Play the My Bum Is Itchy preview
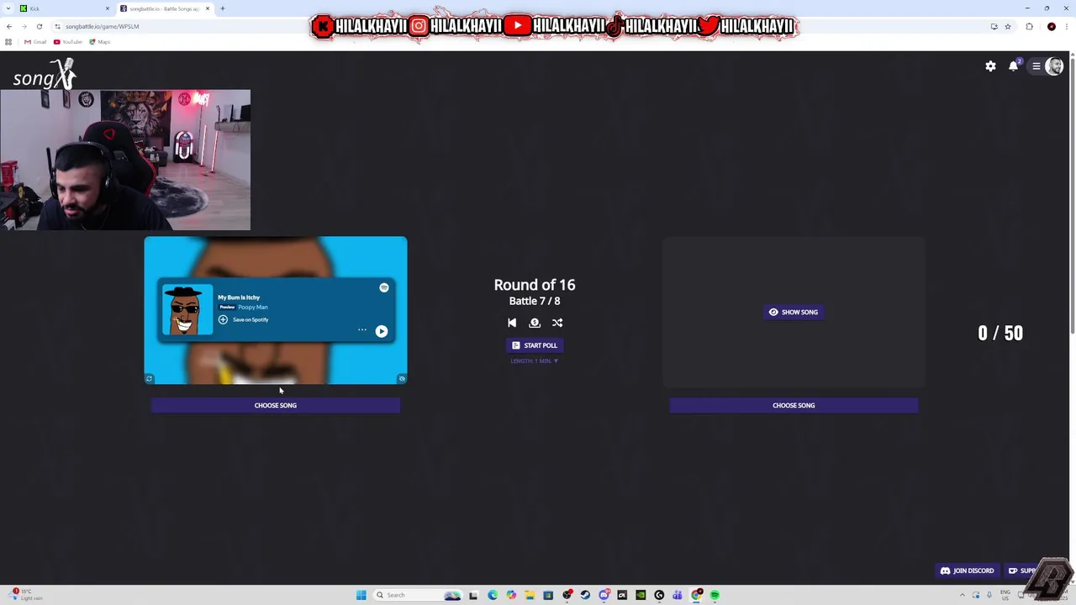Viewport: 1076px width, 605px height. 382,331
